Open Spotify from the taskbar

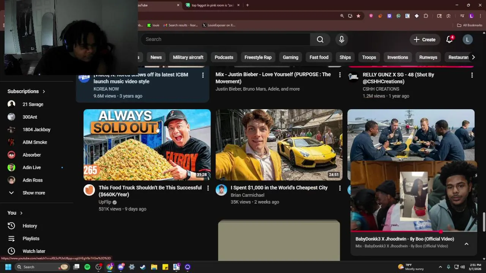point(87,267)
